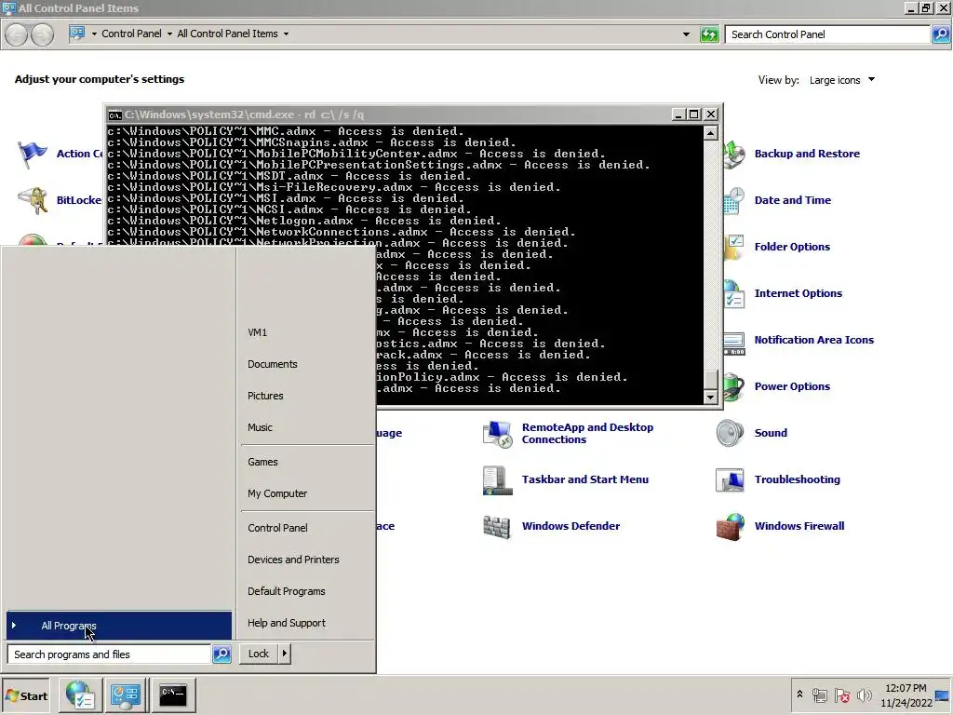Click the Search Control Panel field
Image resolution: width=953 pixels, height=715 pixels.
827,34
